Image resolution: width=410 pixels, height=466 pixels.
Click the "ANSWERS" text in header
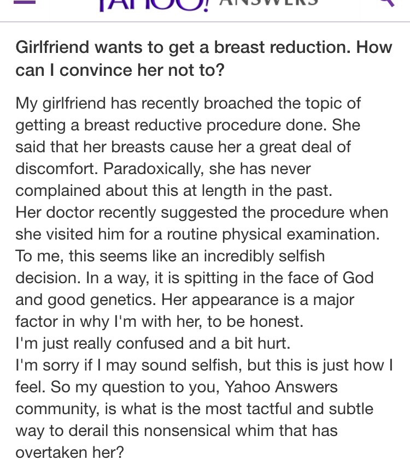(270, 3)
